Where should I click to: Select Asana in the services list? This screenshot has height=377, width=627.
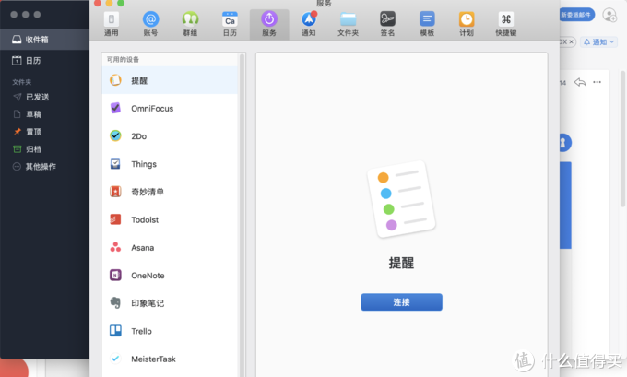(171, 247)
